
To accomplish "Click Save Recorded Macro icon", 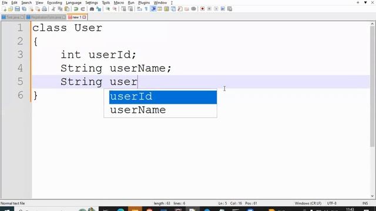I will click(x=230, y=9).
